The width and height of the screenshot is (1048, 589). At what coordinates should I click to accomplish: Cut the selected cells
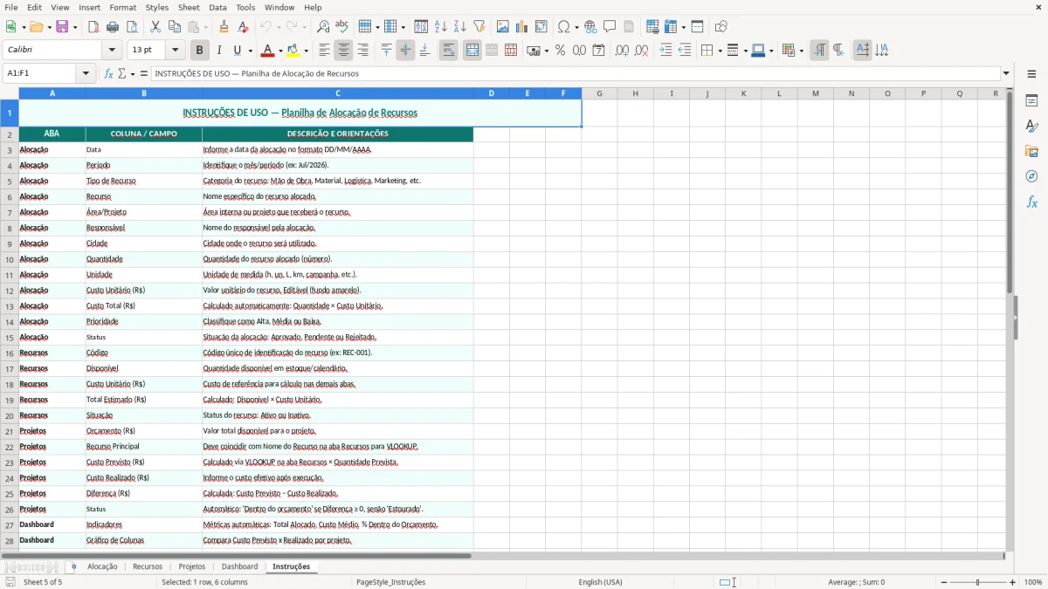pos(155,27)
